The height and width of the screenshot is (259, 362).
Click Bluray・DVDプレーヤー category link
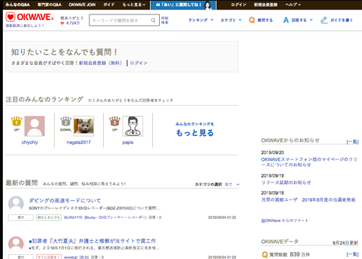(115, 218)
